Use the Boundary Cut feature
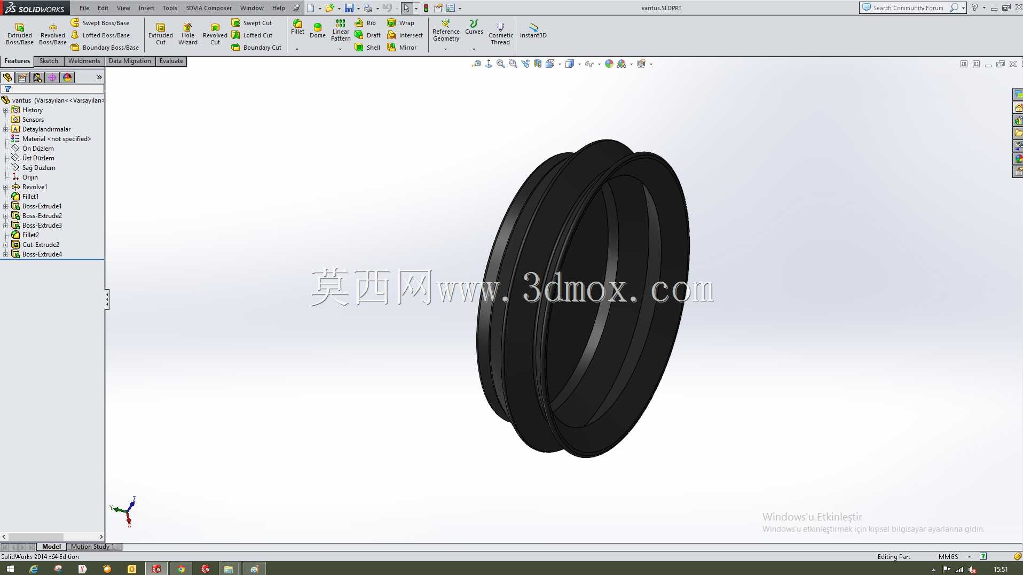1023x575 pixels. pyautogui.click(x=257, y=48)
